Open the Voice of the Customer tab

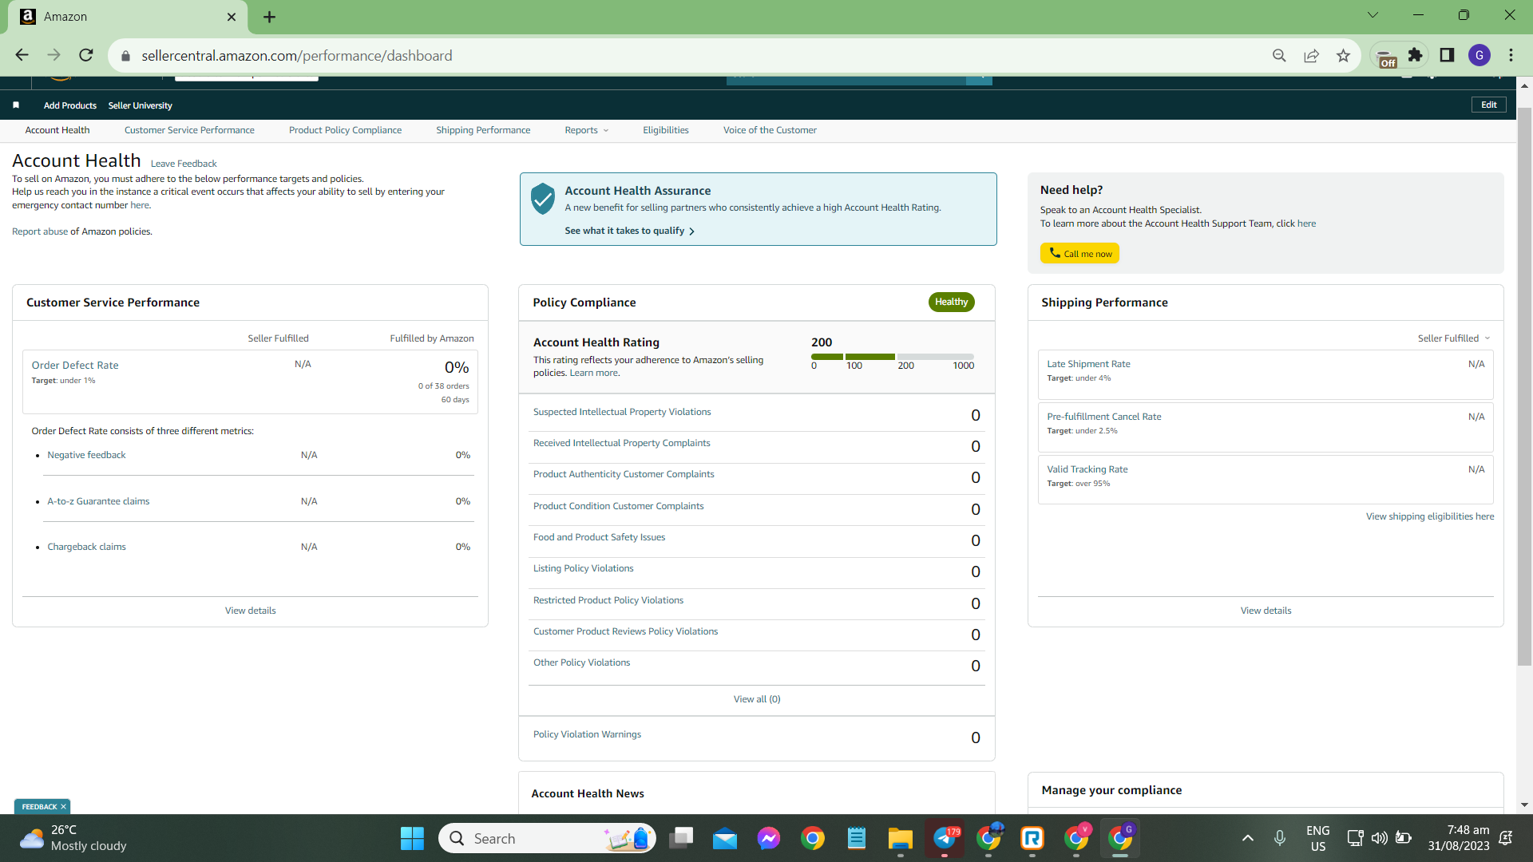coord(770,130)
